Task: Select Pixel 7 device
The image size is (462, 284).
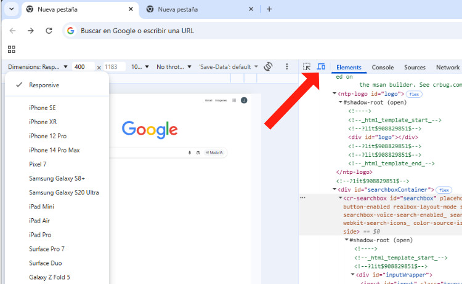Action: pos(57,164)
